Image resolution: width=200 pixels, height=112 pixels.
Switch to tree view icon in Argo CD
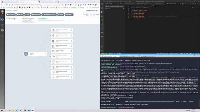pyautogui.click(x=87, y=15)
